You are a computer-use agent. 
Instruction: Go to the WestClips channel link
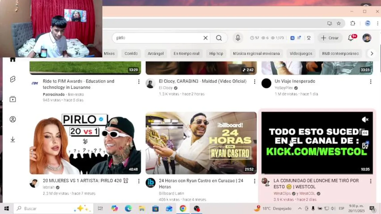point(282,193)
